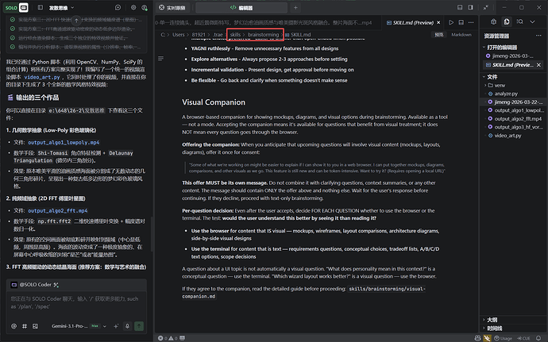
Task: Click the notifications bell in status bar
Action: pos(538,338)
